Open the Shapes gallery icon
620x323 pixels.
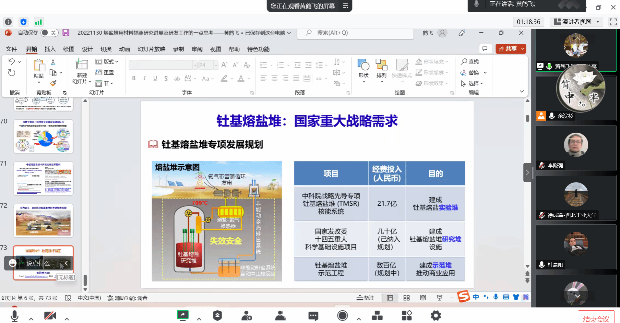pos(363,65)
